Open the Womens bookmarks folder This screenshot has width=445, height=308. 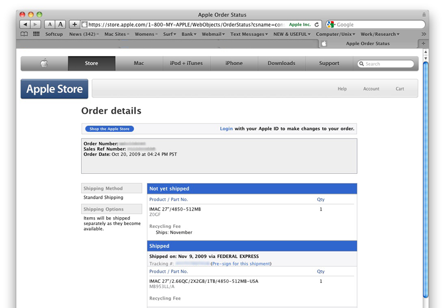point(146,34)
